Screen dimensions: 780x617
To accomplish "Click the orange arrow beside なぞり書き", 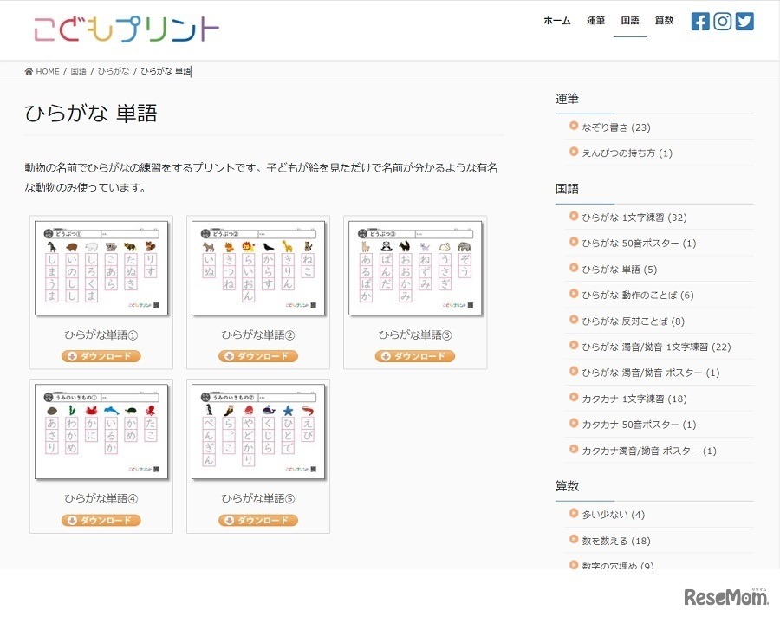I will (572, 127).
